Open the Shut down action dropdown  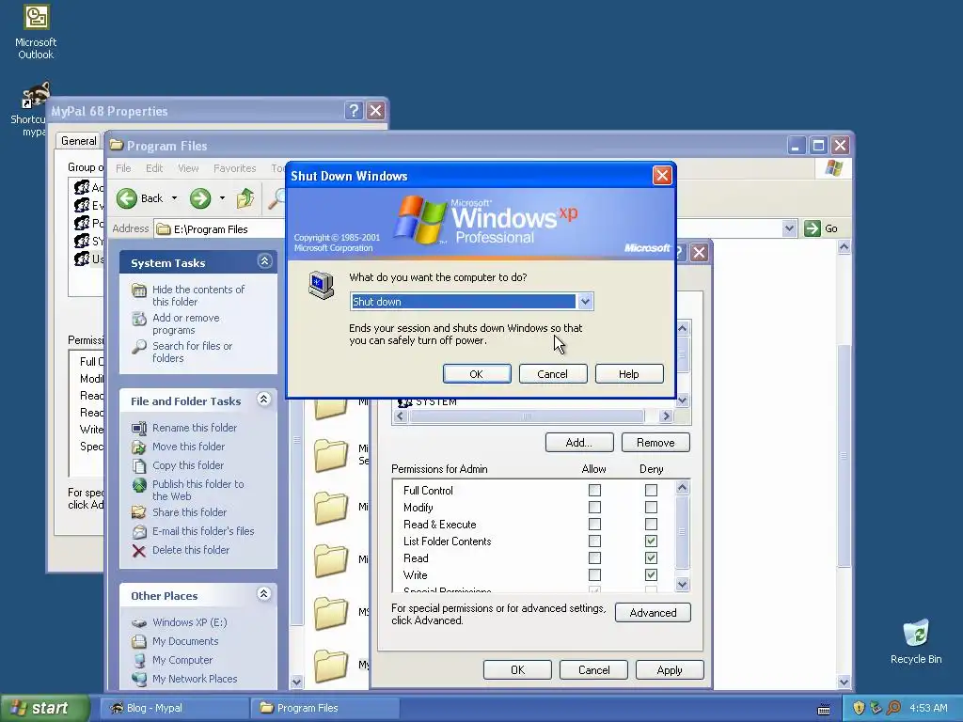click(585, 302)
